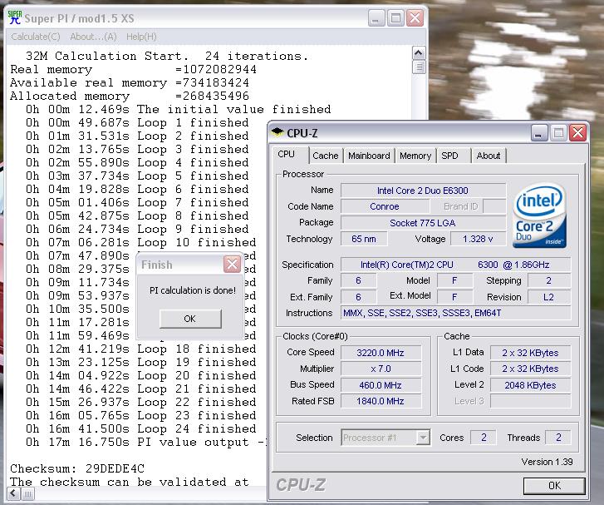The width and height of the screenshot is (604, 505).
Task: Click the Checksum: 29DEDE4C line
Action: [x=77, y=468]
